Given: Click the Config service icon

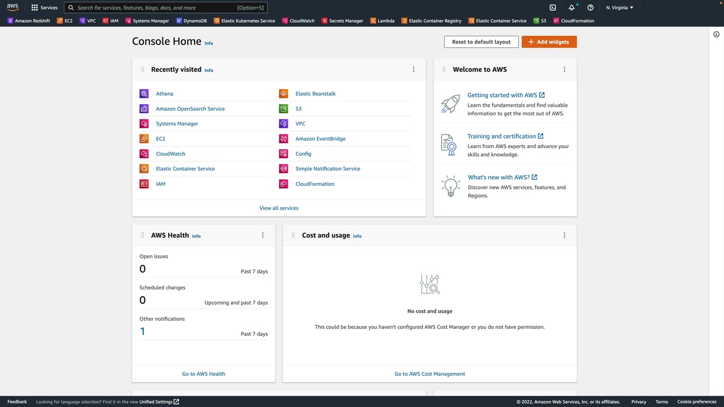Looking at the screenshot, I should click(283, 154).
